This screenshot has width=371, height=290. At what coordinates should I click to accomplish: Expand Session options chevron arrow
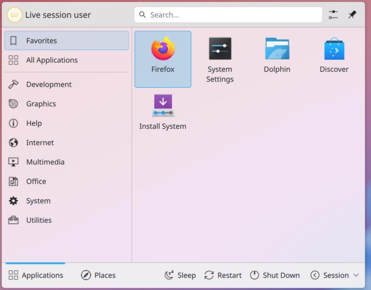pos(356,275)
